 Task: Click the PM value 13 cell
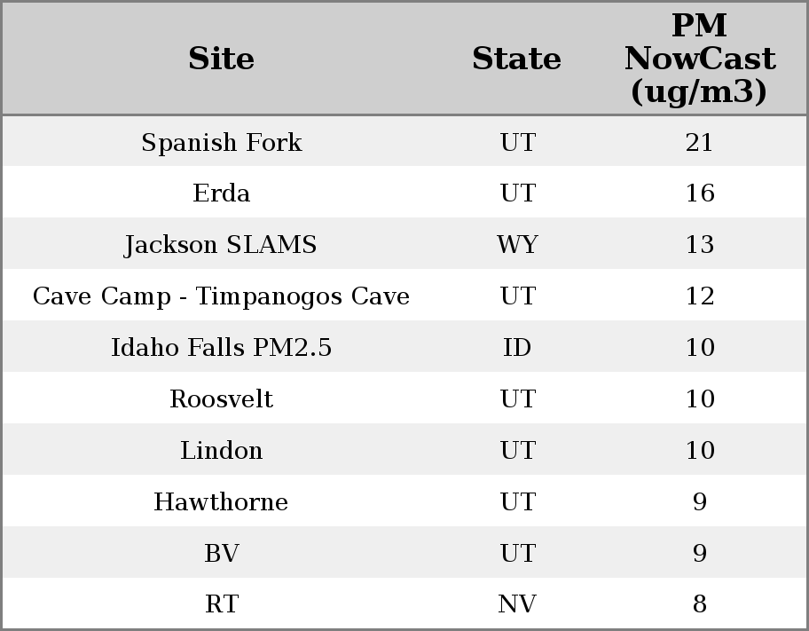pos(699,245)
